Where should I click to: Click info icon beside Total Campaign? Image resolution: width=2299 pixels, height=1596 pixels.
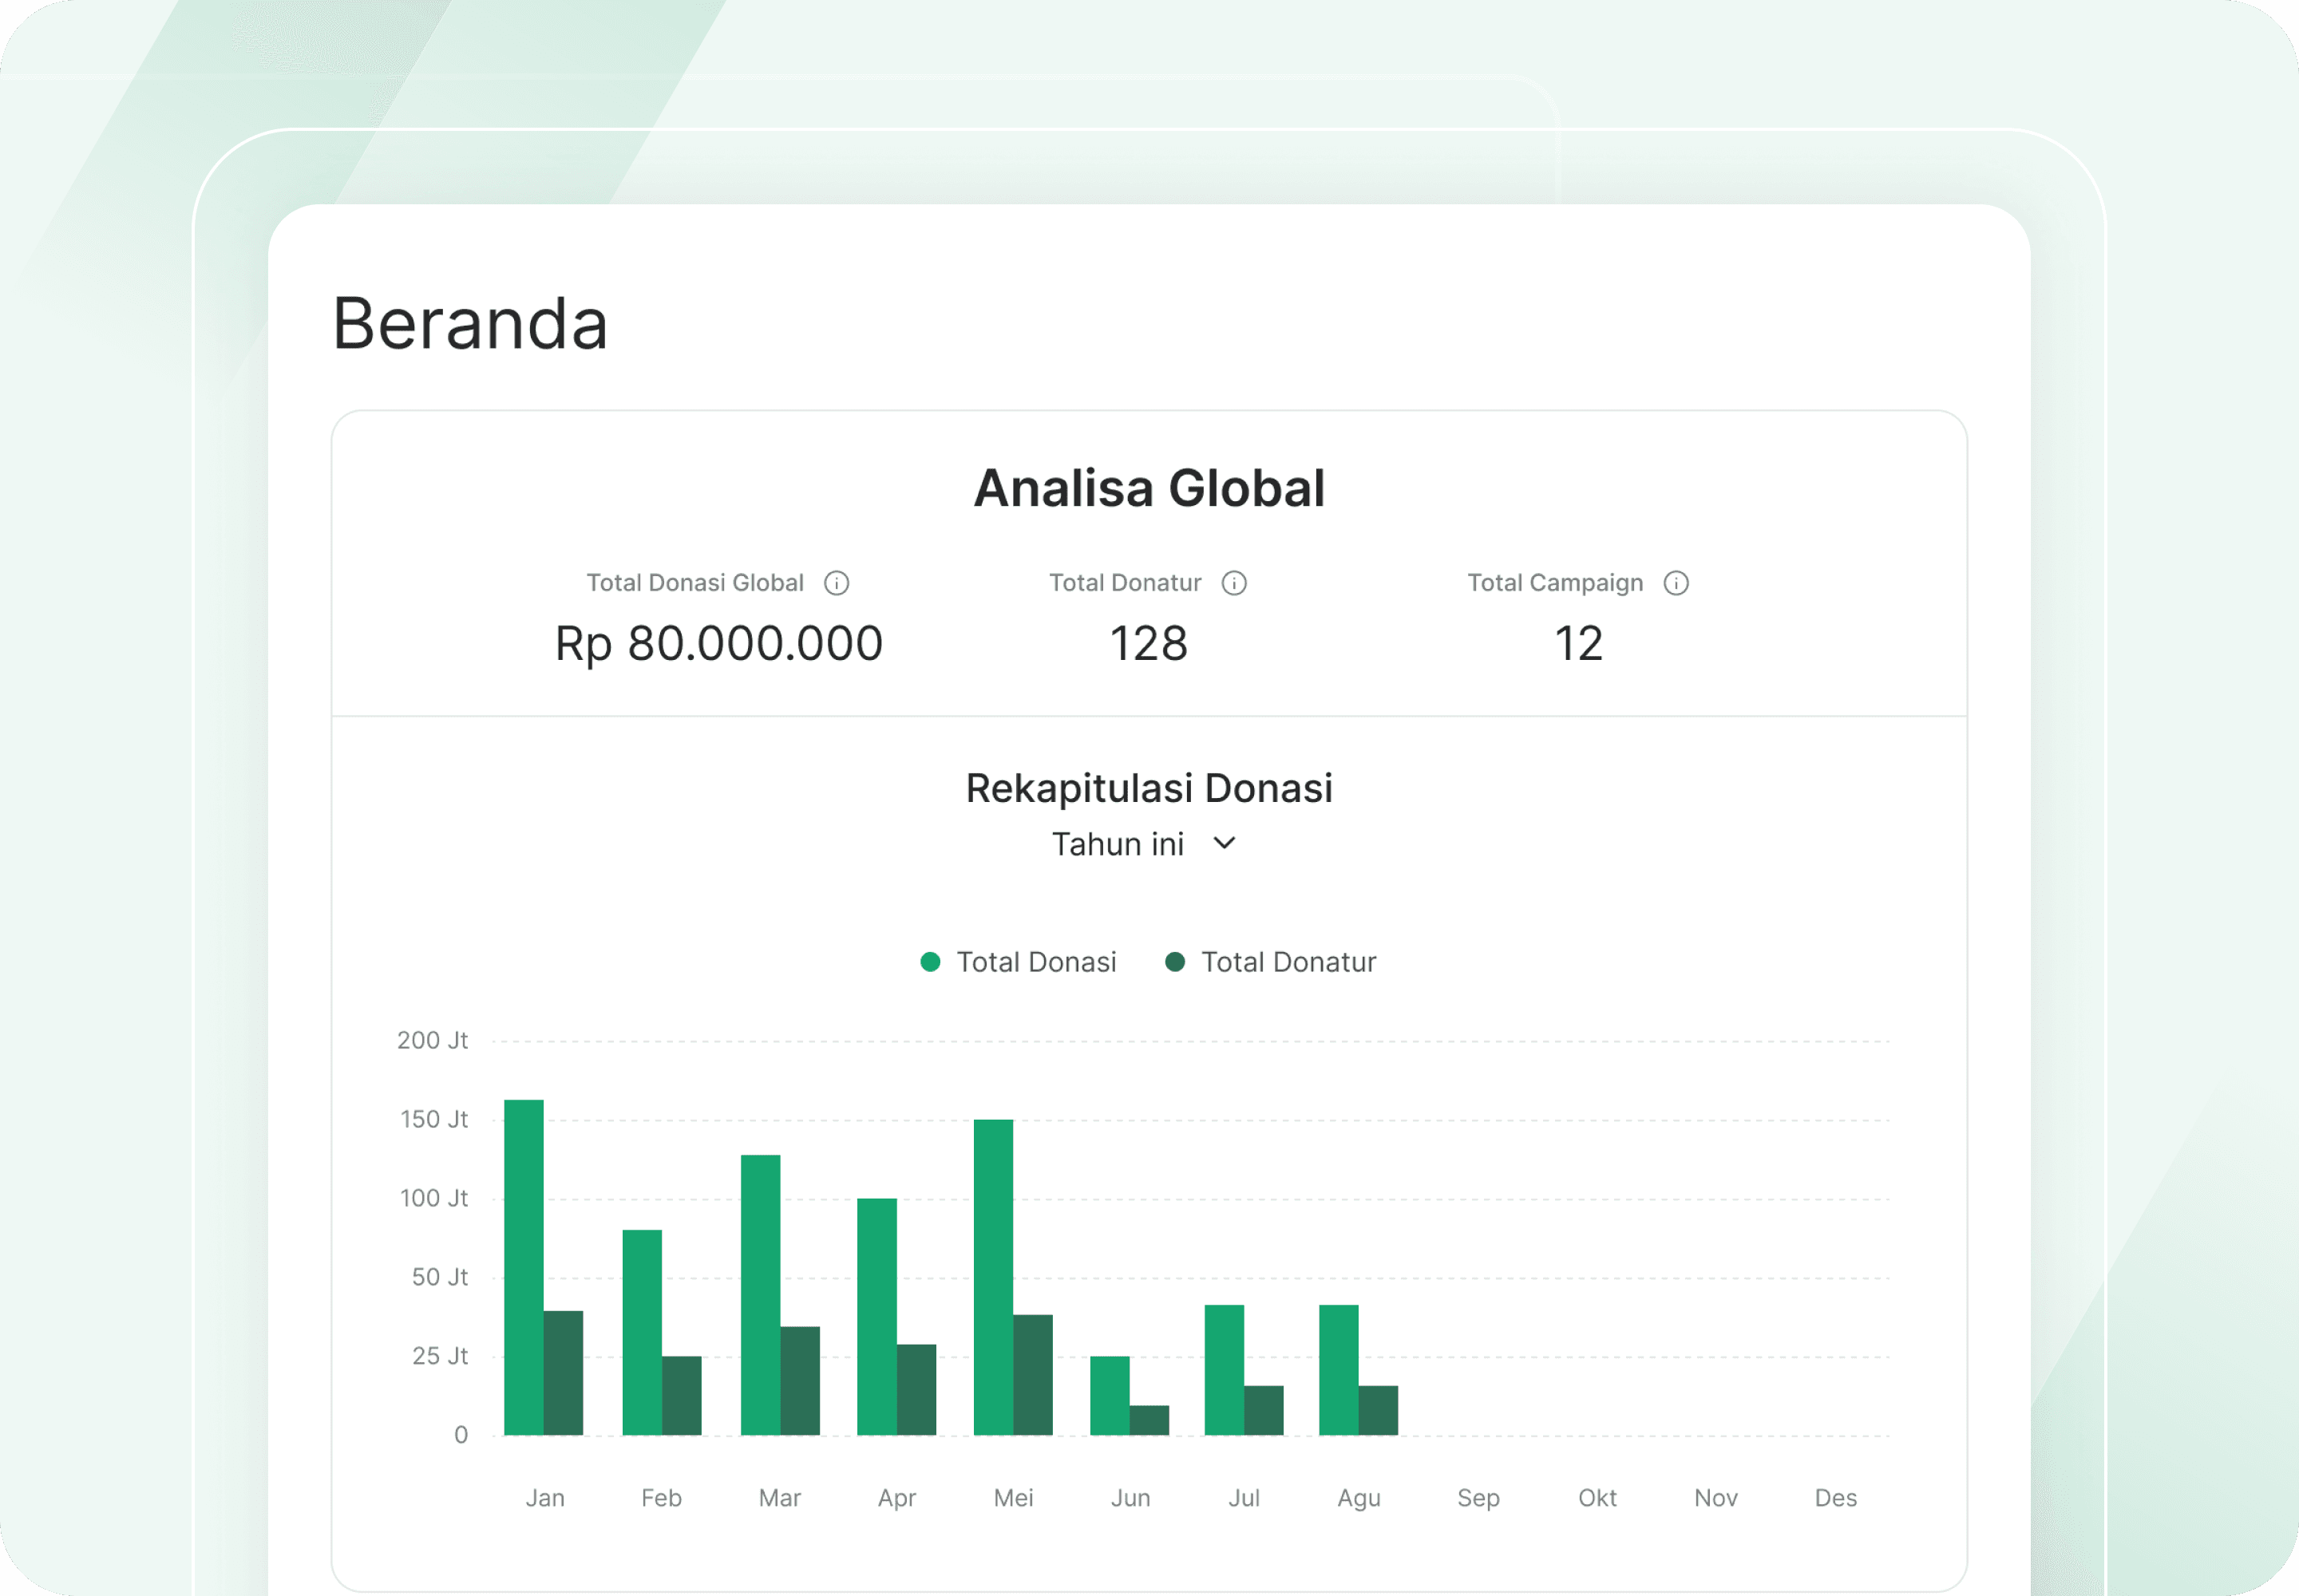pyautogui.click(x=1676, y=583)
